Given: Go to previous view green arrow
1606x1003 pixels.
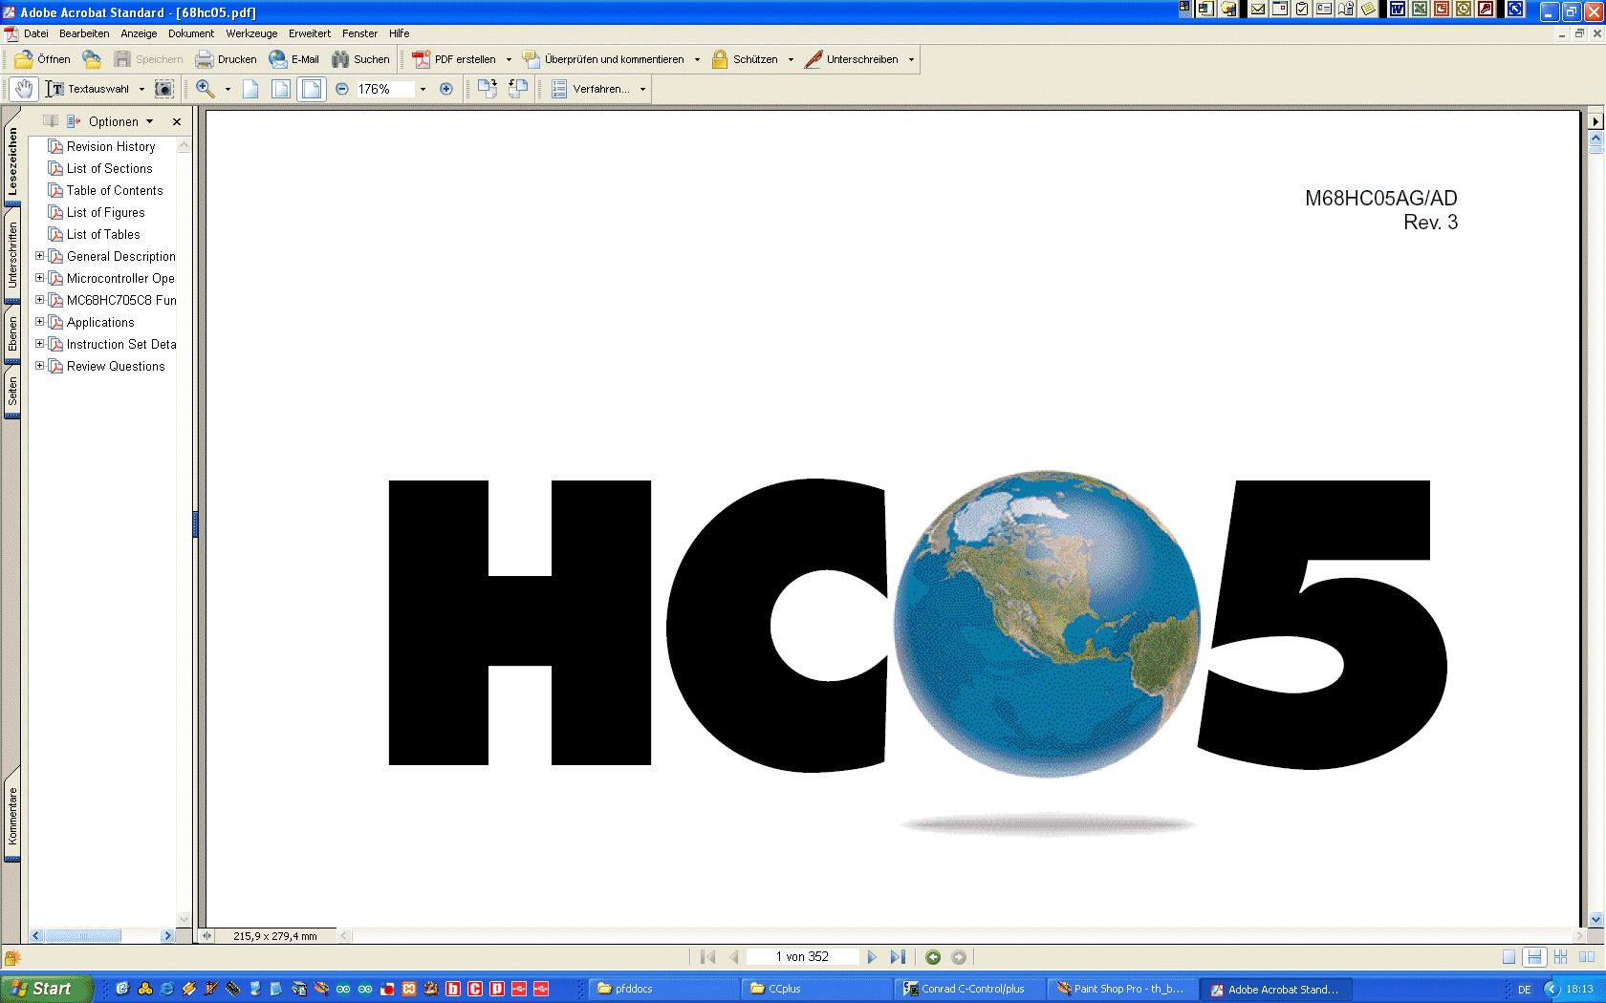Looking at the screenshot, I should coord(933,957).
